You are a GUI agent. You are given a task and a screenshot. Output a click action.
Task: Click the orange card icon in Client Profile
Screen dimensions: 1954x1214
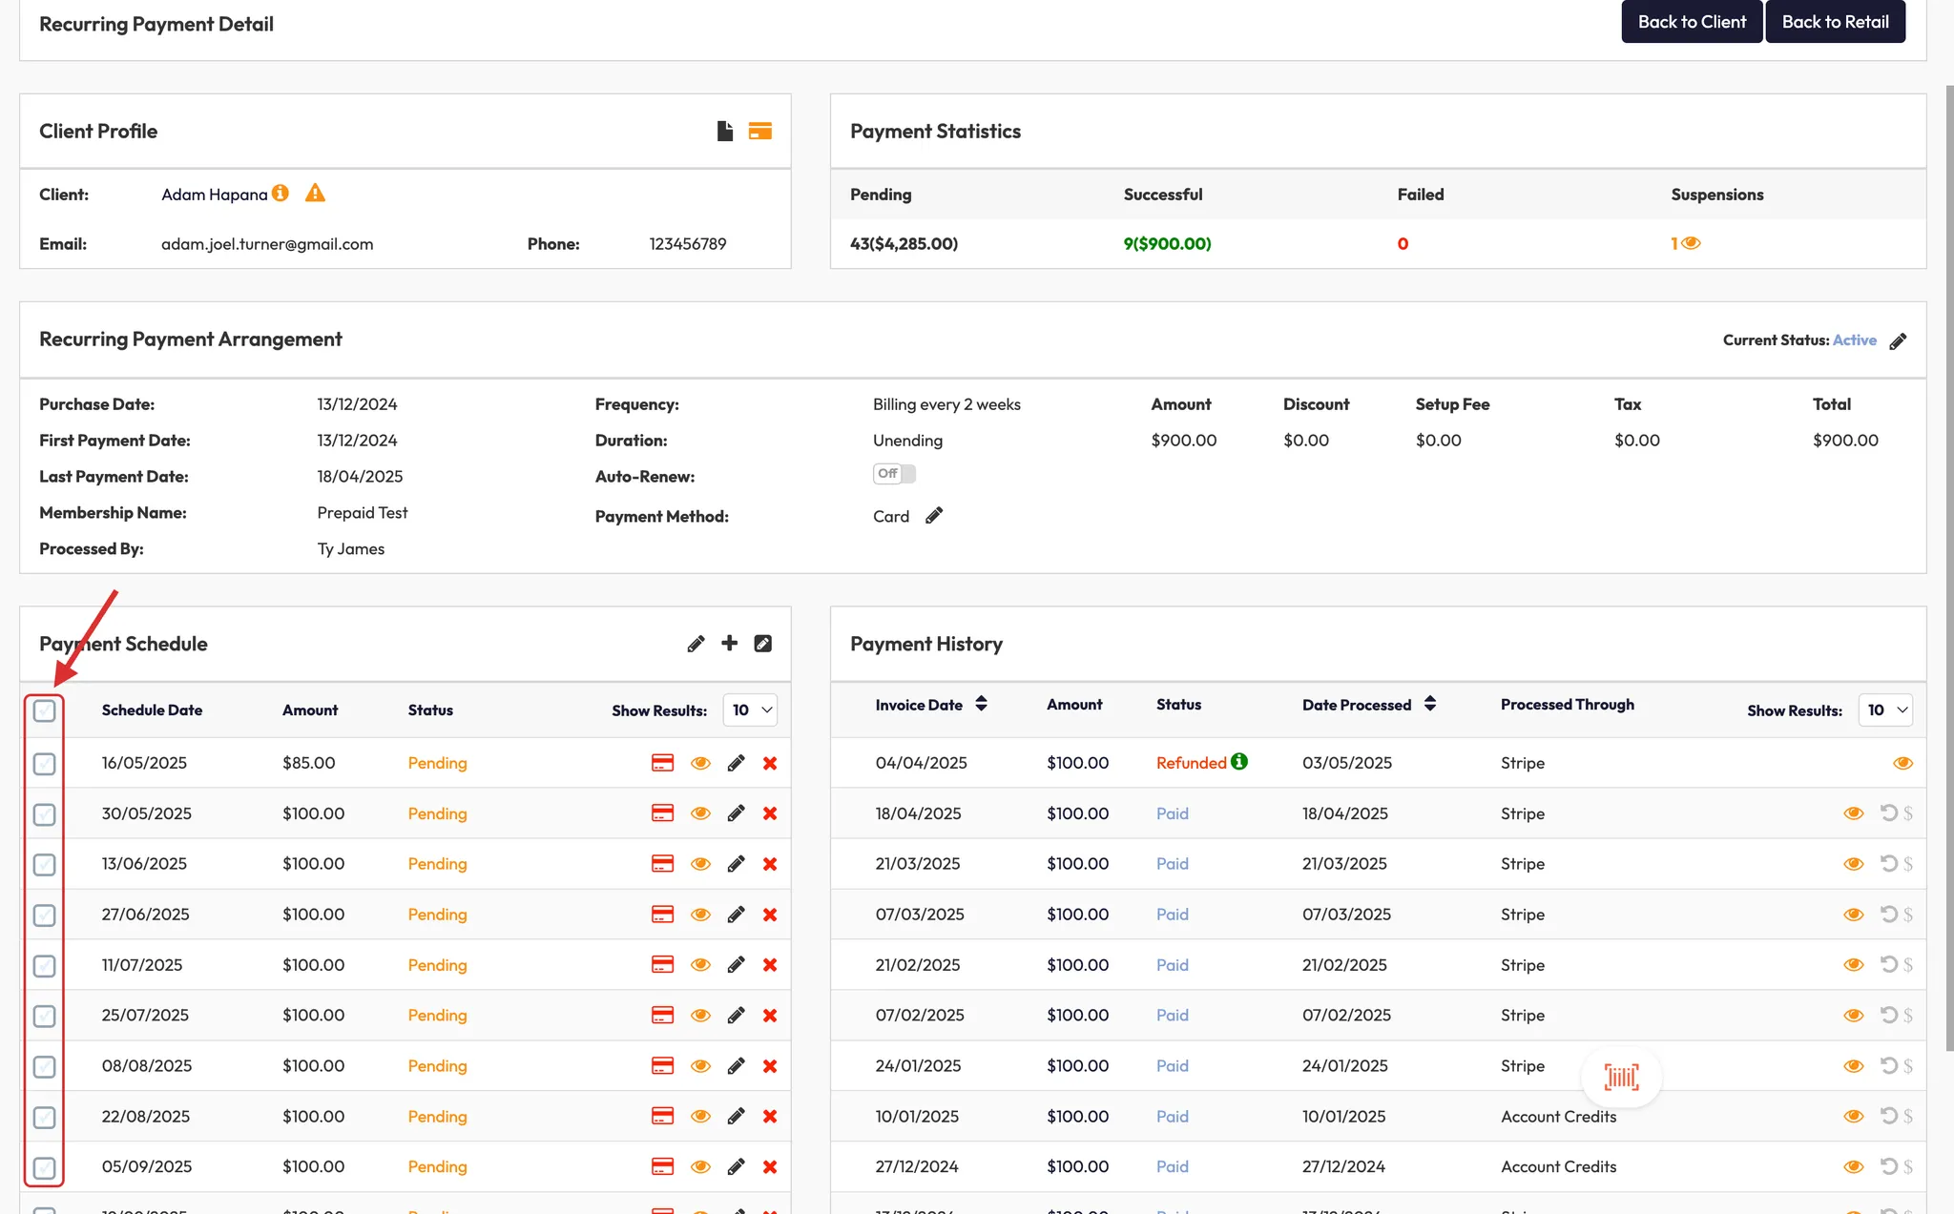pos(760,132)
